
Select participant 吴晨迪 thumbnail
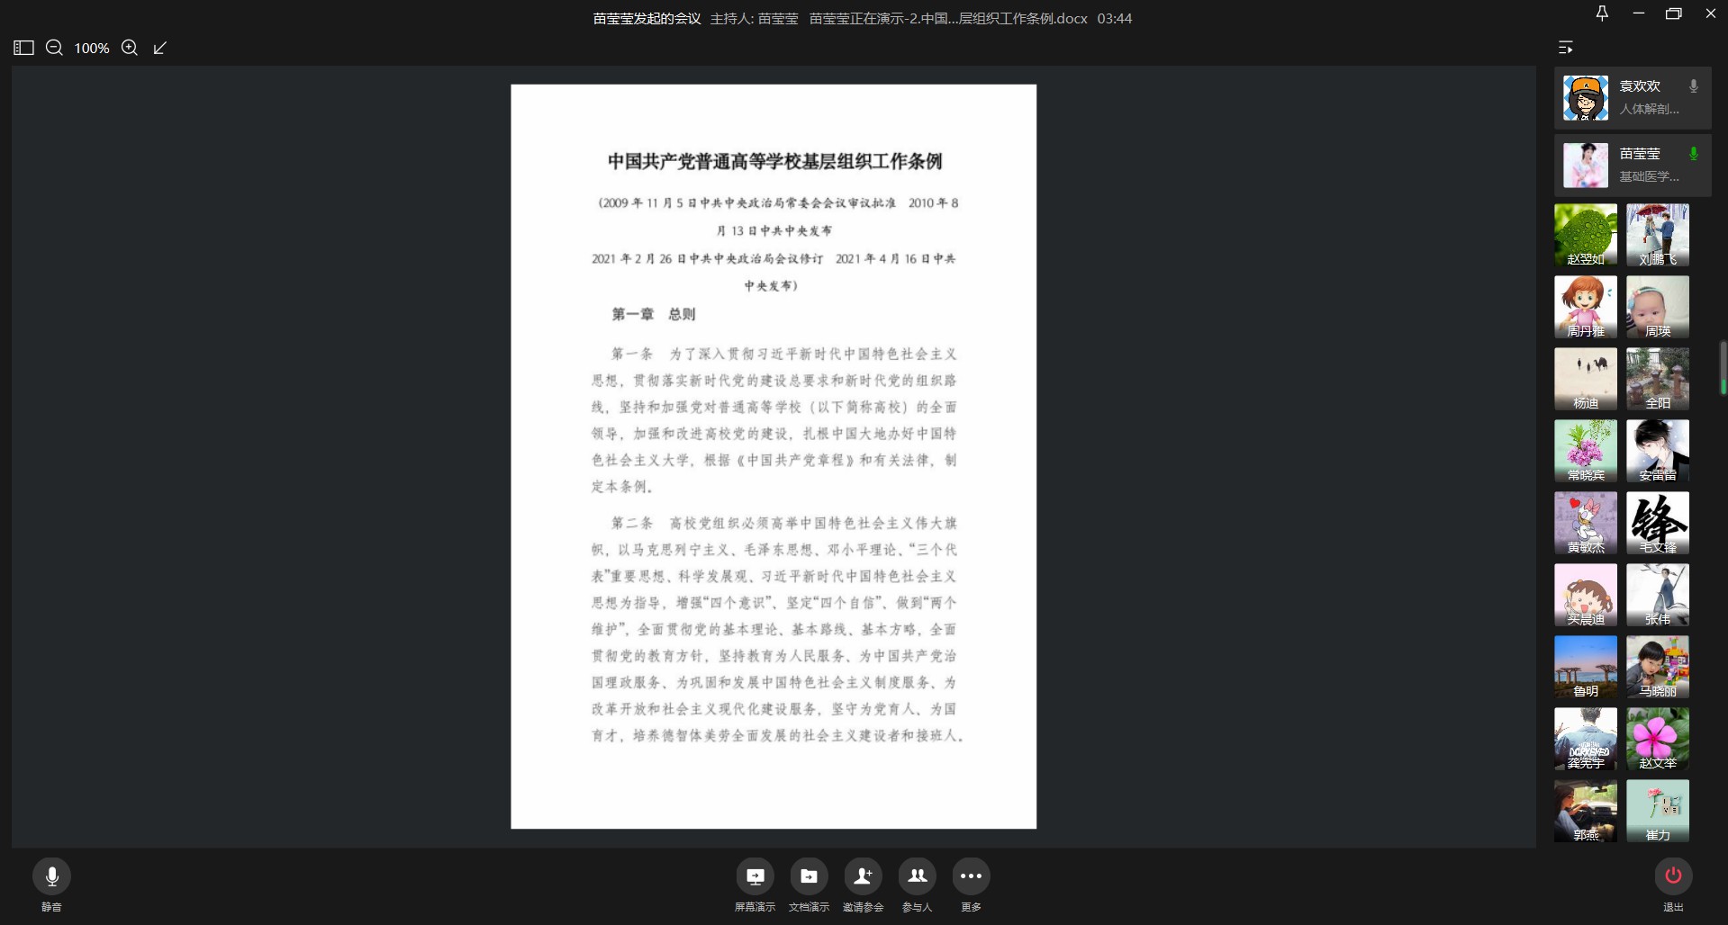click(x=1586, y=595)
